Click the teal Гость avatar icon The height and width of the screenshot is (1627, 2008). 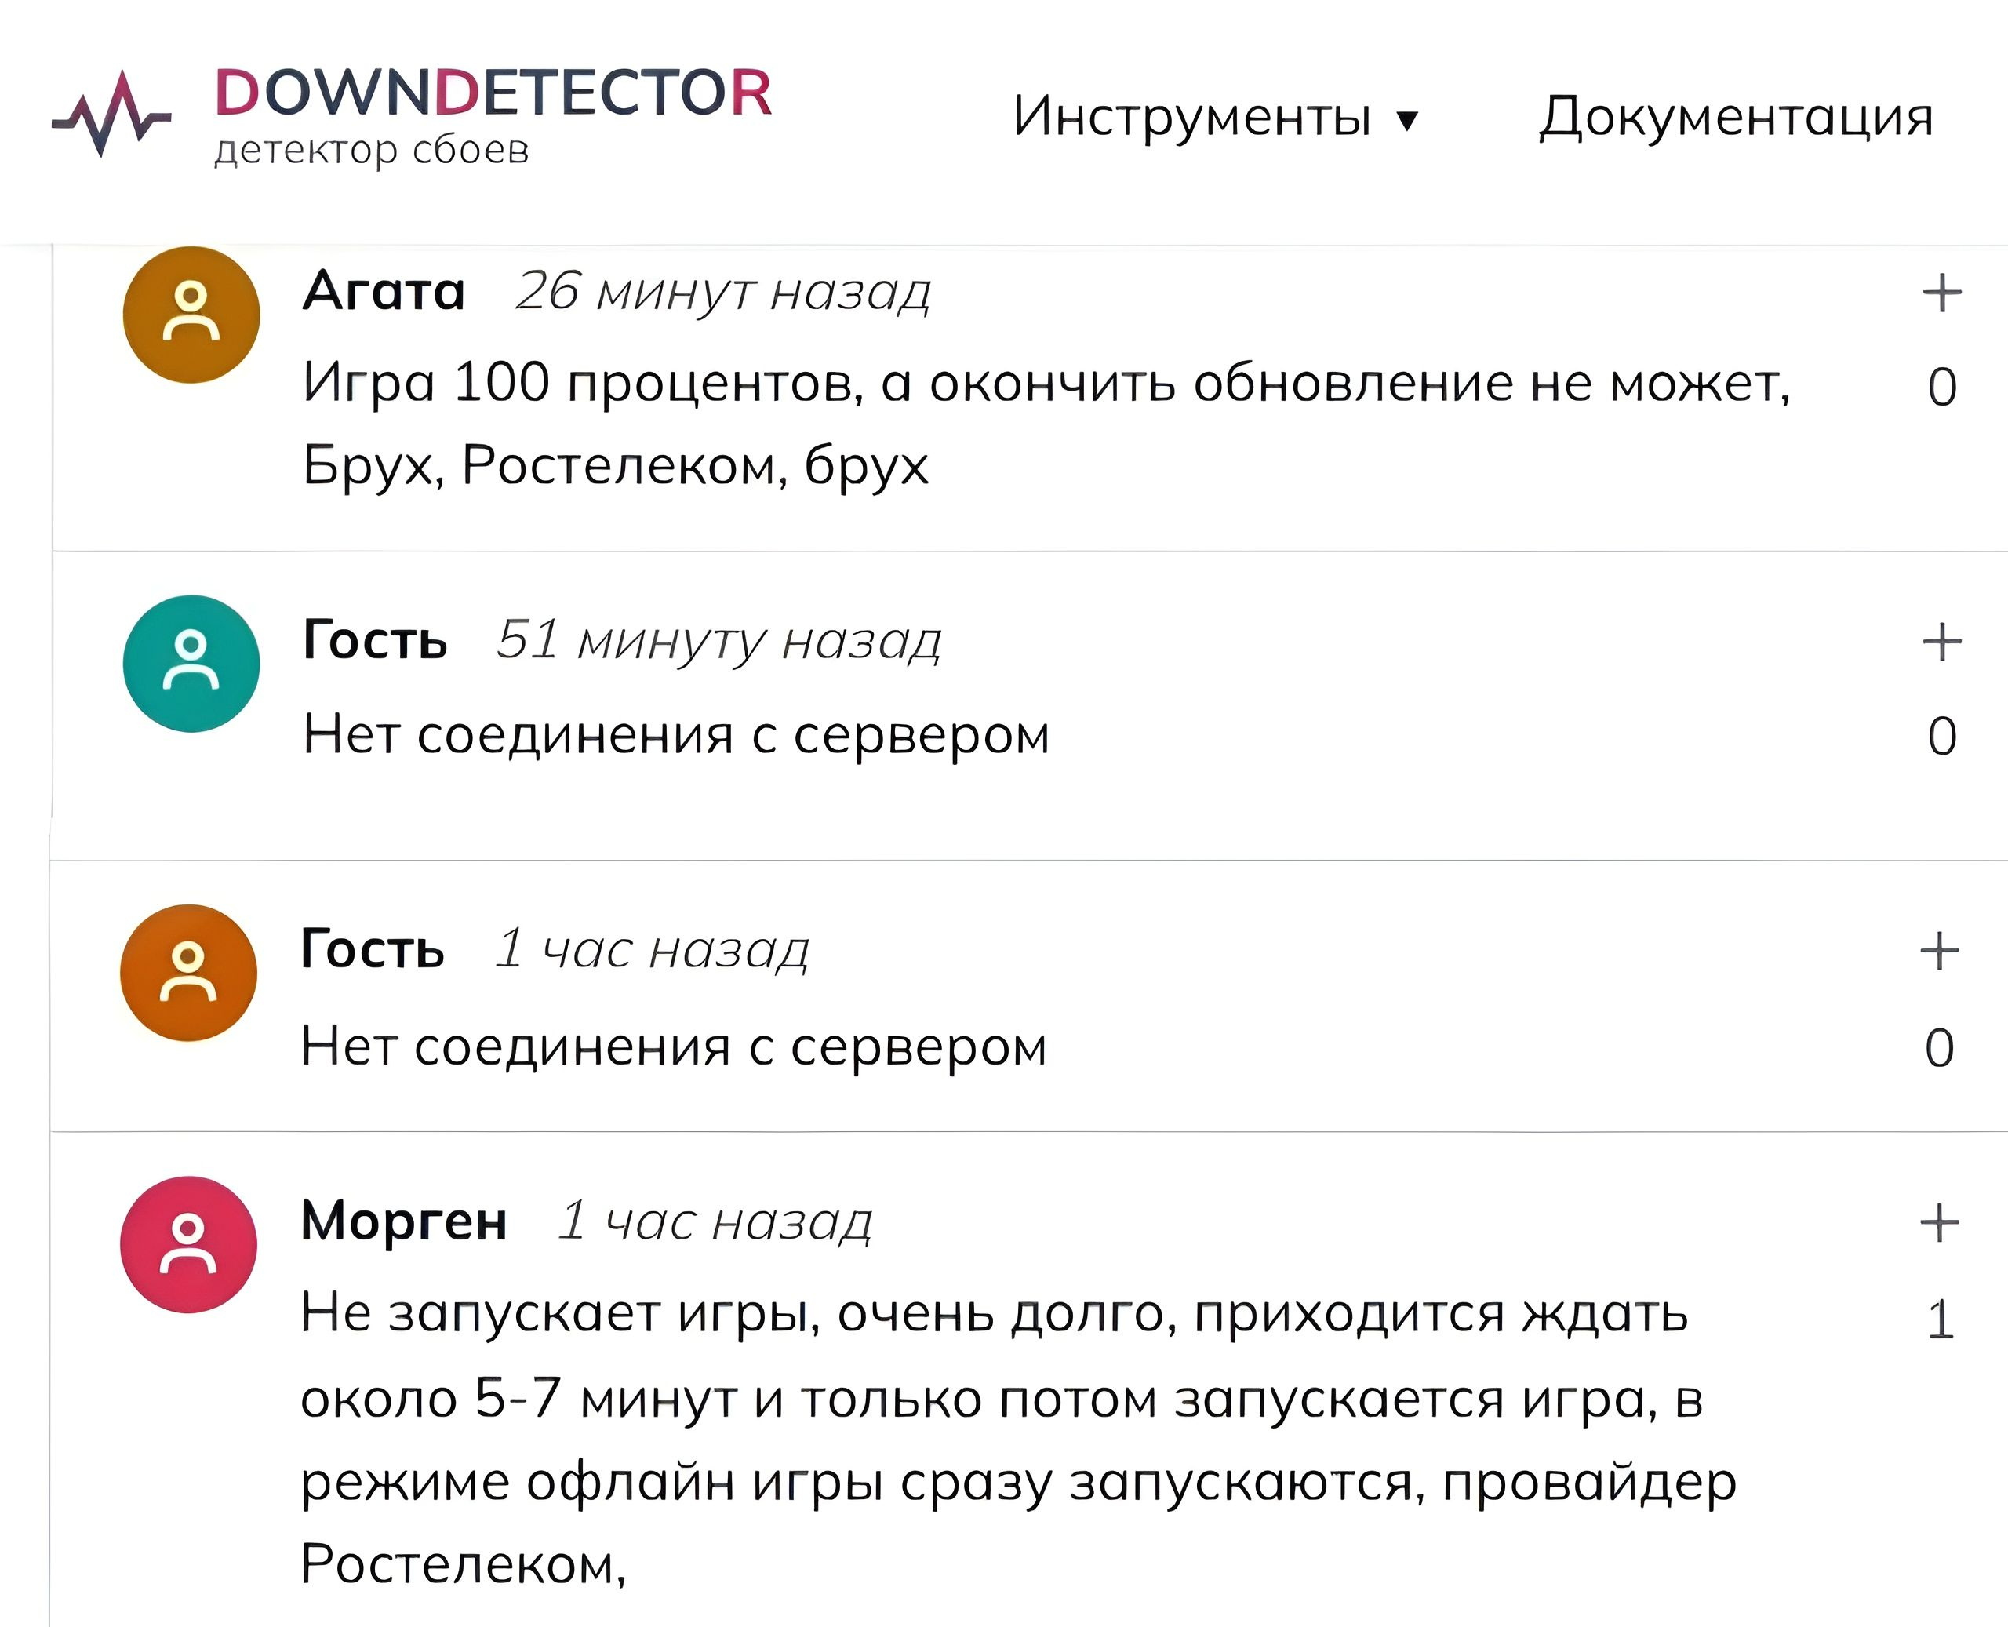[x=191, y=664]
